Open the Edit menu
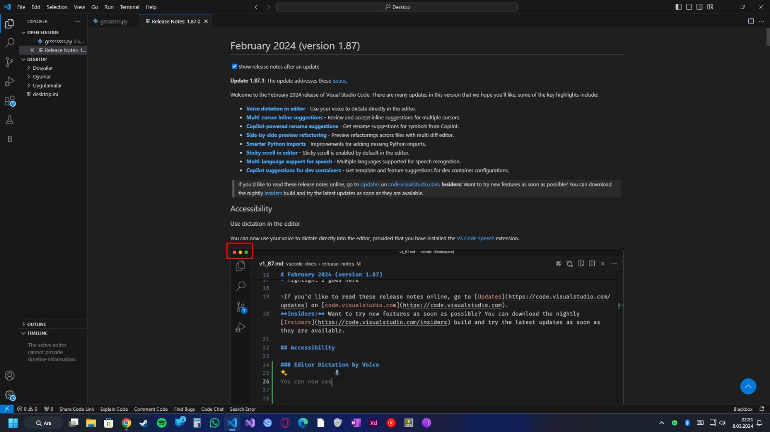Image resolution: width=770 pixels, height=432 pixels. point(36,7)
